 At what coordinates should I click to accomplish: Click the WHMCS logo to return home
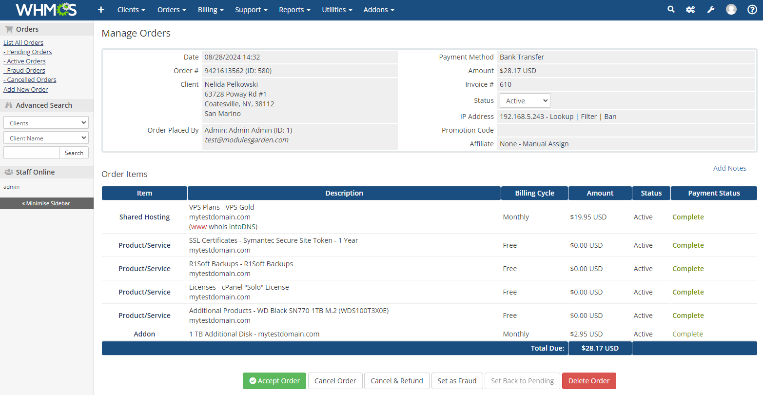click(45, 9)
